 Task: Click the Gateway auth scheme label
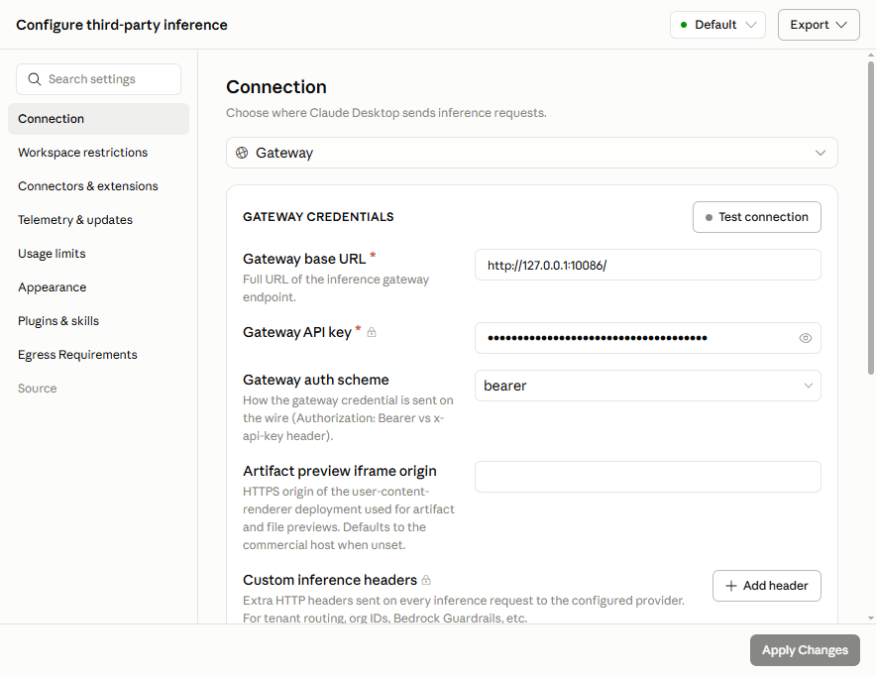click(x=316, y=380)
